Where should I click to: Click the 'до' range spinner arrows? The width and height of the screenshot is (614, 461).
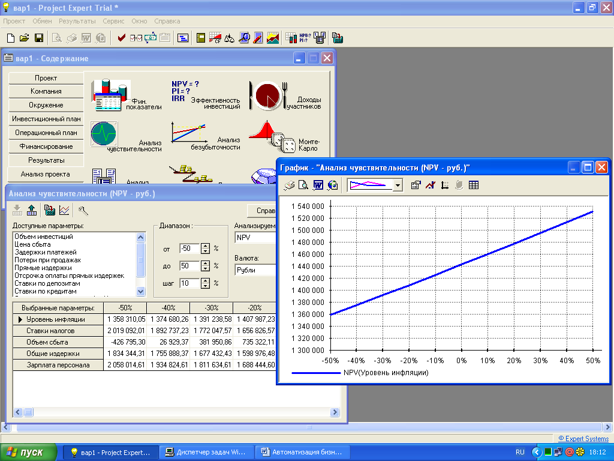(205, 266)
